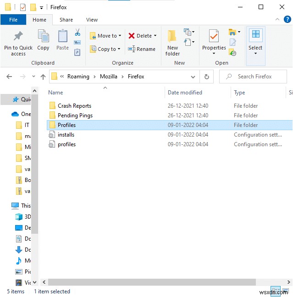Viewport: 293px width, 297px height.
Task: Click the Edit icon in Open group
Action: [233, 42]
